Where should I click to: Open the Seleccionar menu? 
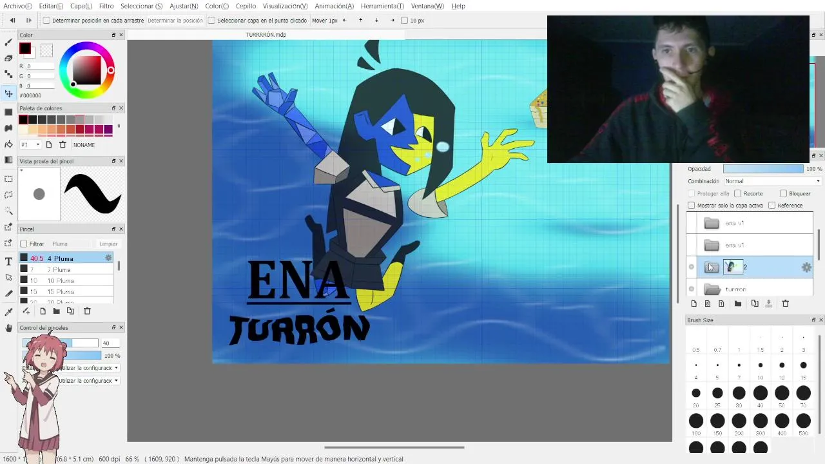pyautogui.click(x=141, y=6)
